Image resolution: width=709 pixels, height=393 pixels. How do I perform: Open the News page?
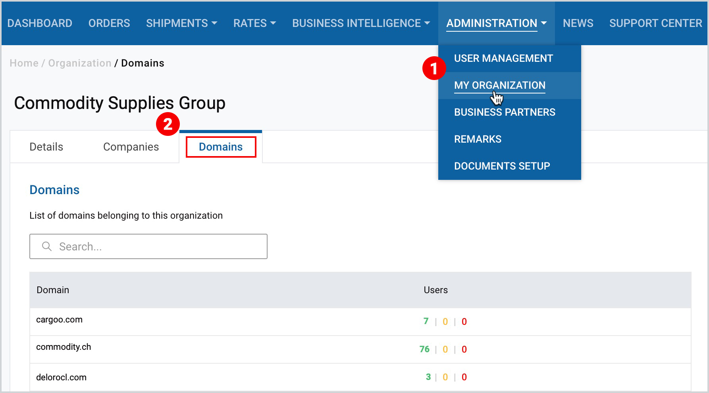[578, 23]
